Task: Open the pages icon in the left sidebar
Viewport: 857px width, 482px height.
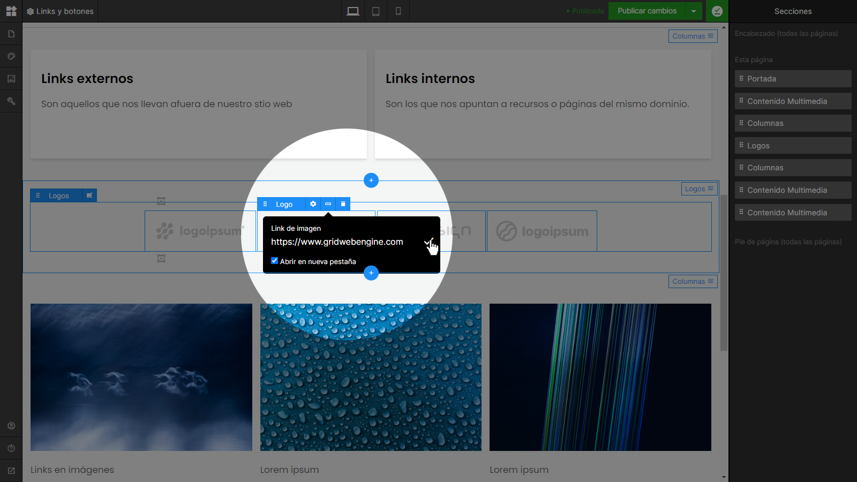Action: pyautogui.click(x=11, y=34)
